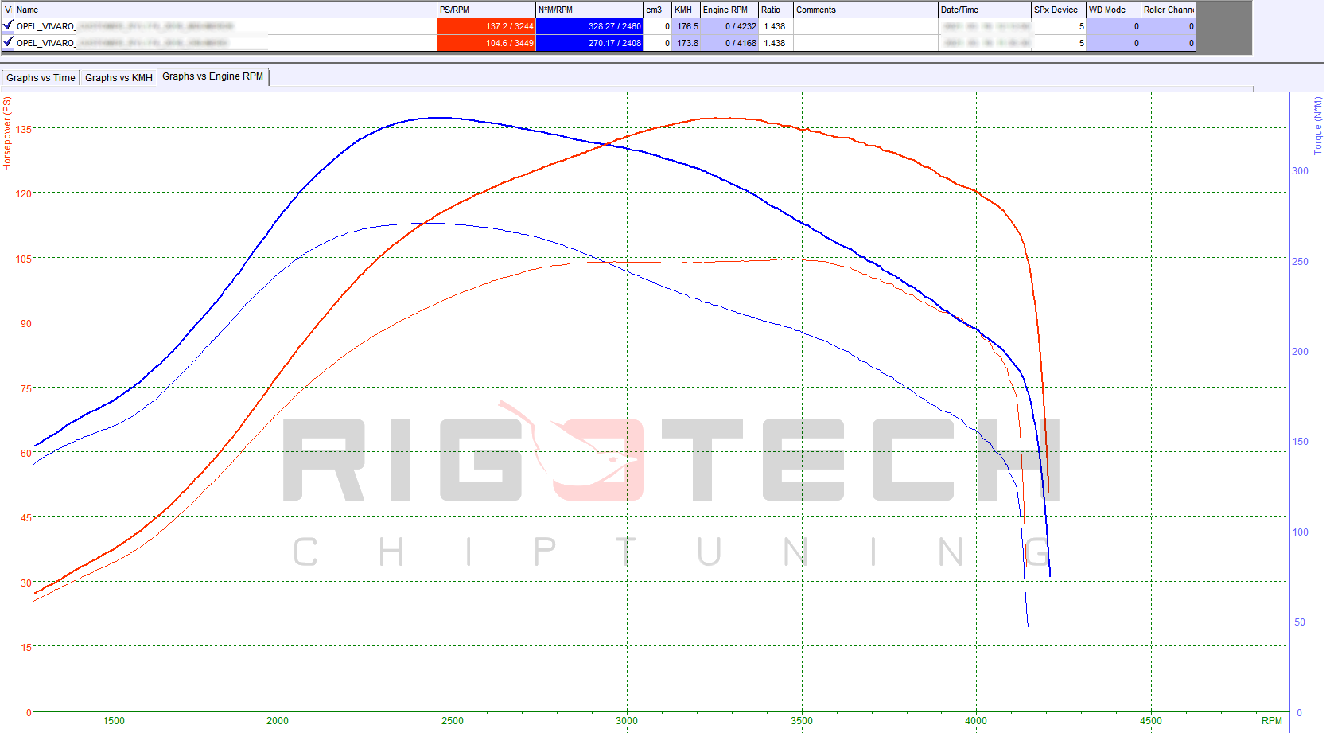Click the Ratio column header
This screenshot has width=1326, height=733.
point(776,10)
